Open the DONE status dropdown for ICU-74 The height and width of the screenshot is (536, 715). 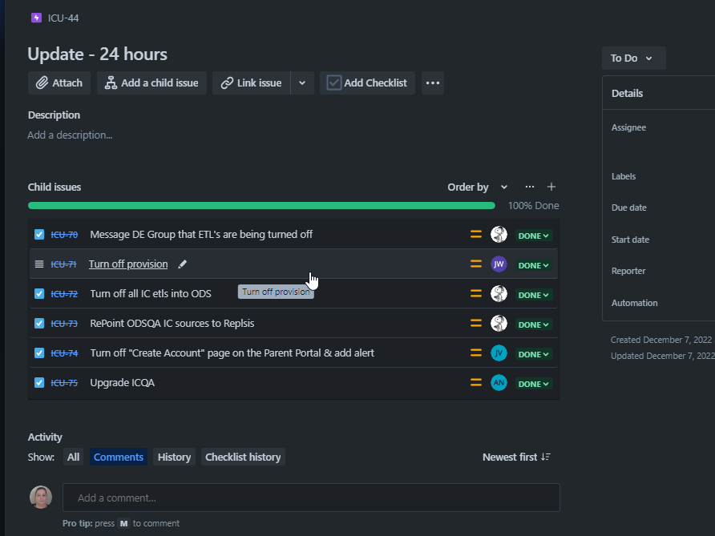[x=534, y=354]
